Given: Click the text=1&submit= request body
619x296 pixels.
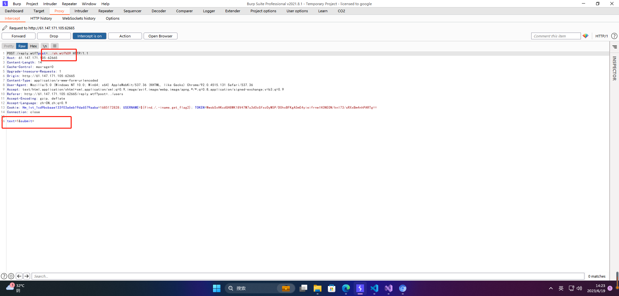Looking at the screenshot, I should 21,121.
